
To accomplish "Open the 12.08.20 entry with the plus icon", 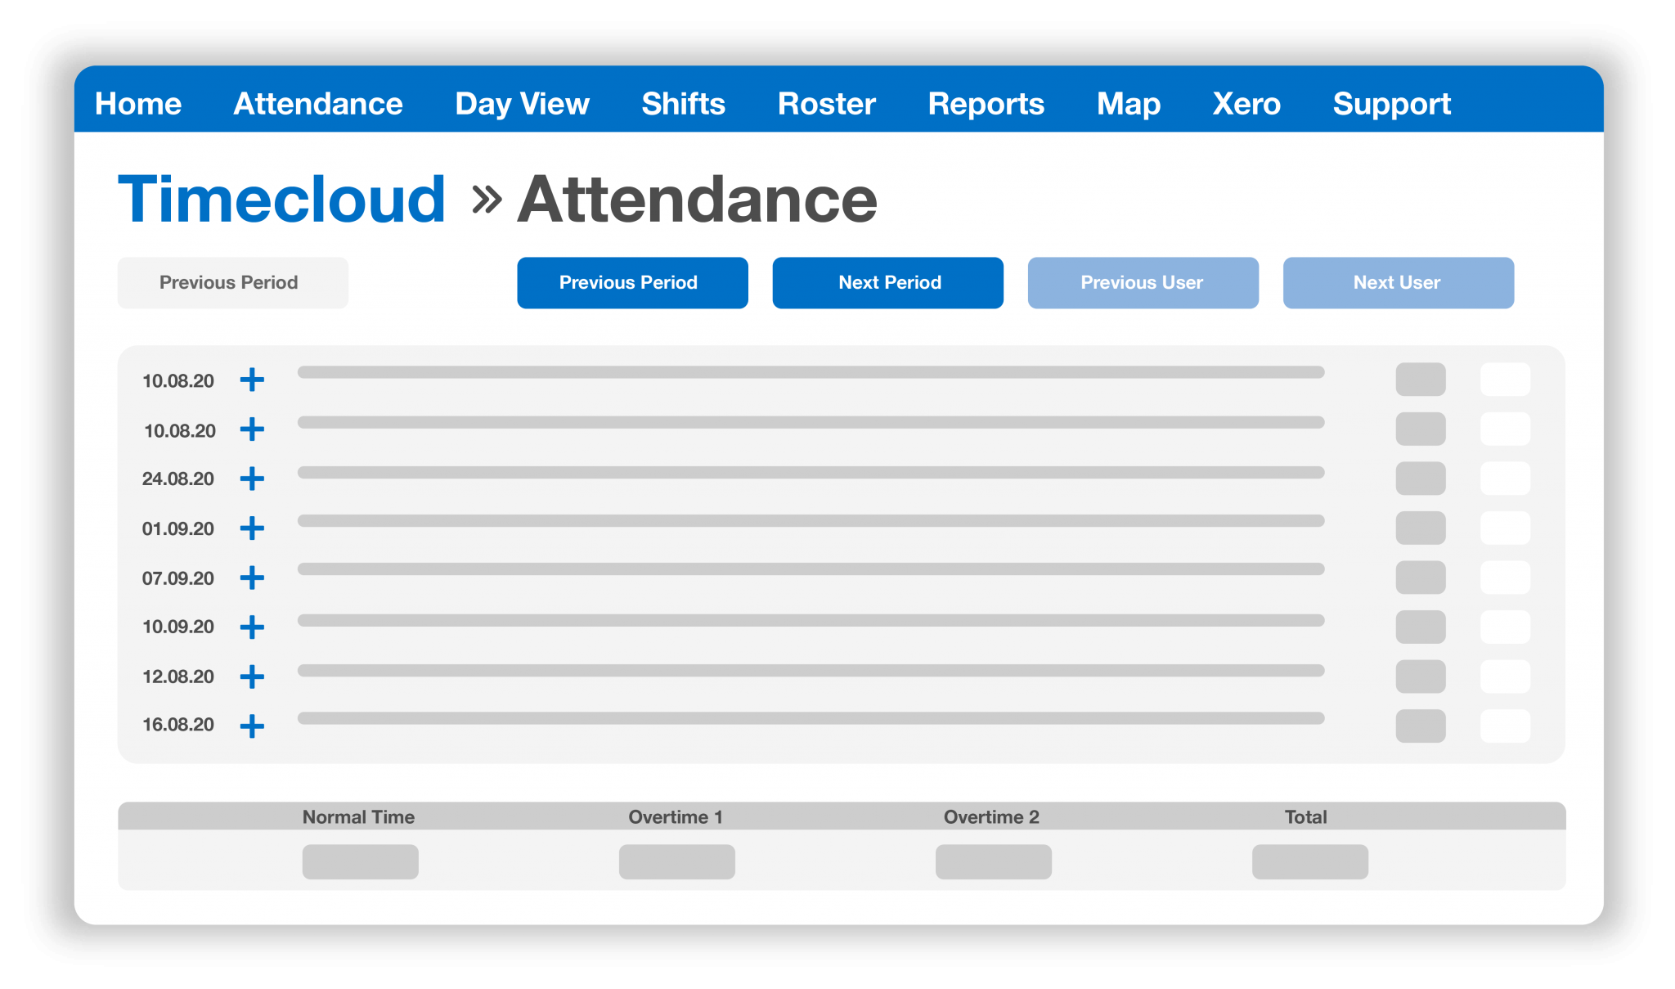I will point(253,676).
